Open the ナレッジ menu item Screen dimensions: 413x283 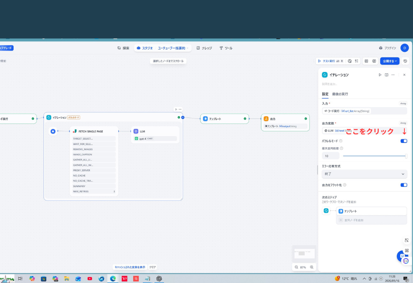tap(204, 48)
